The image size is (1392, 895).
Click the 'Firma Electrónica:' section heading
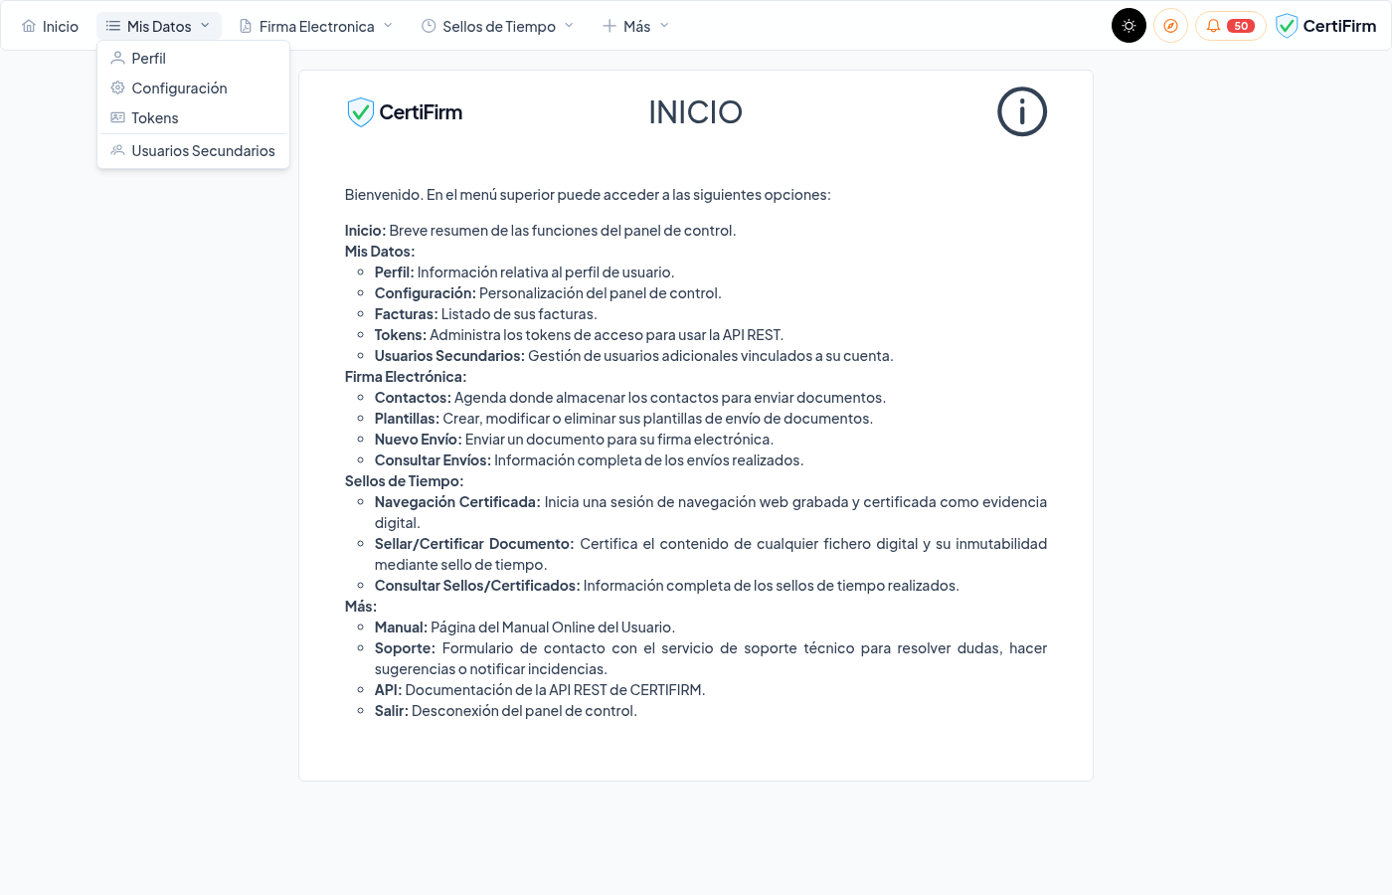[x=406, y=377]
